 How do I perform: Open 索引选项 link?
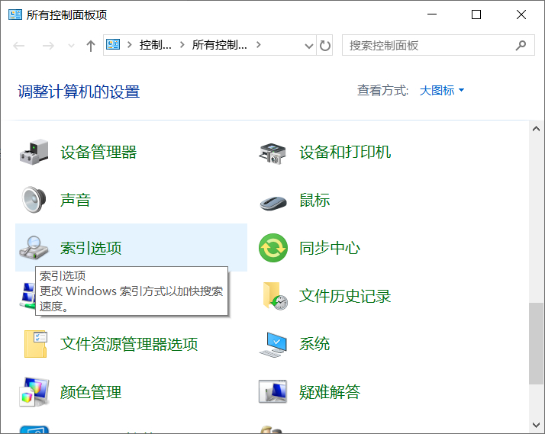(x=91, y=248)
